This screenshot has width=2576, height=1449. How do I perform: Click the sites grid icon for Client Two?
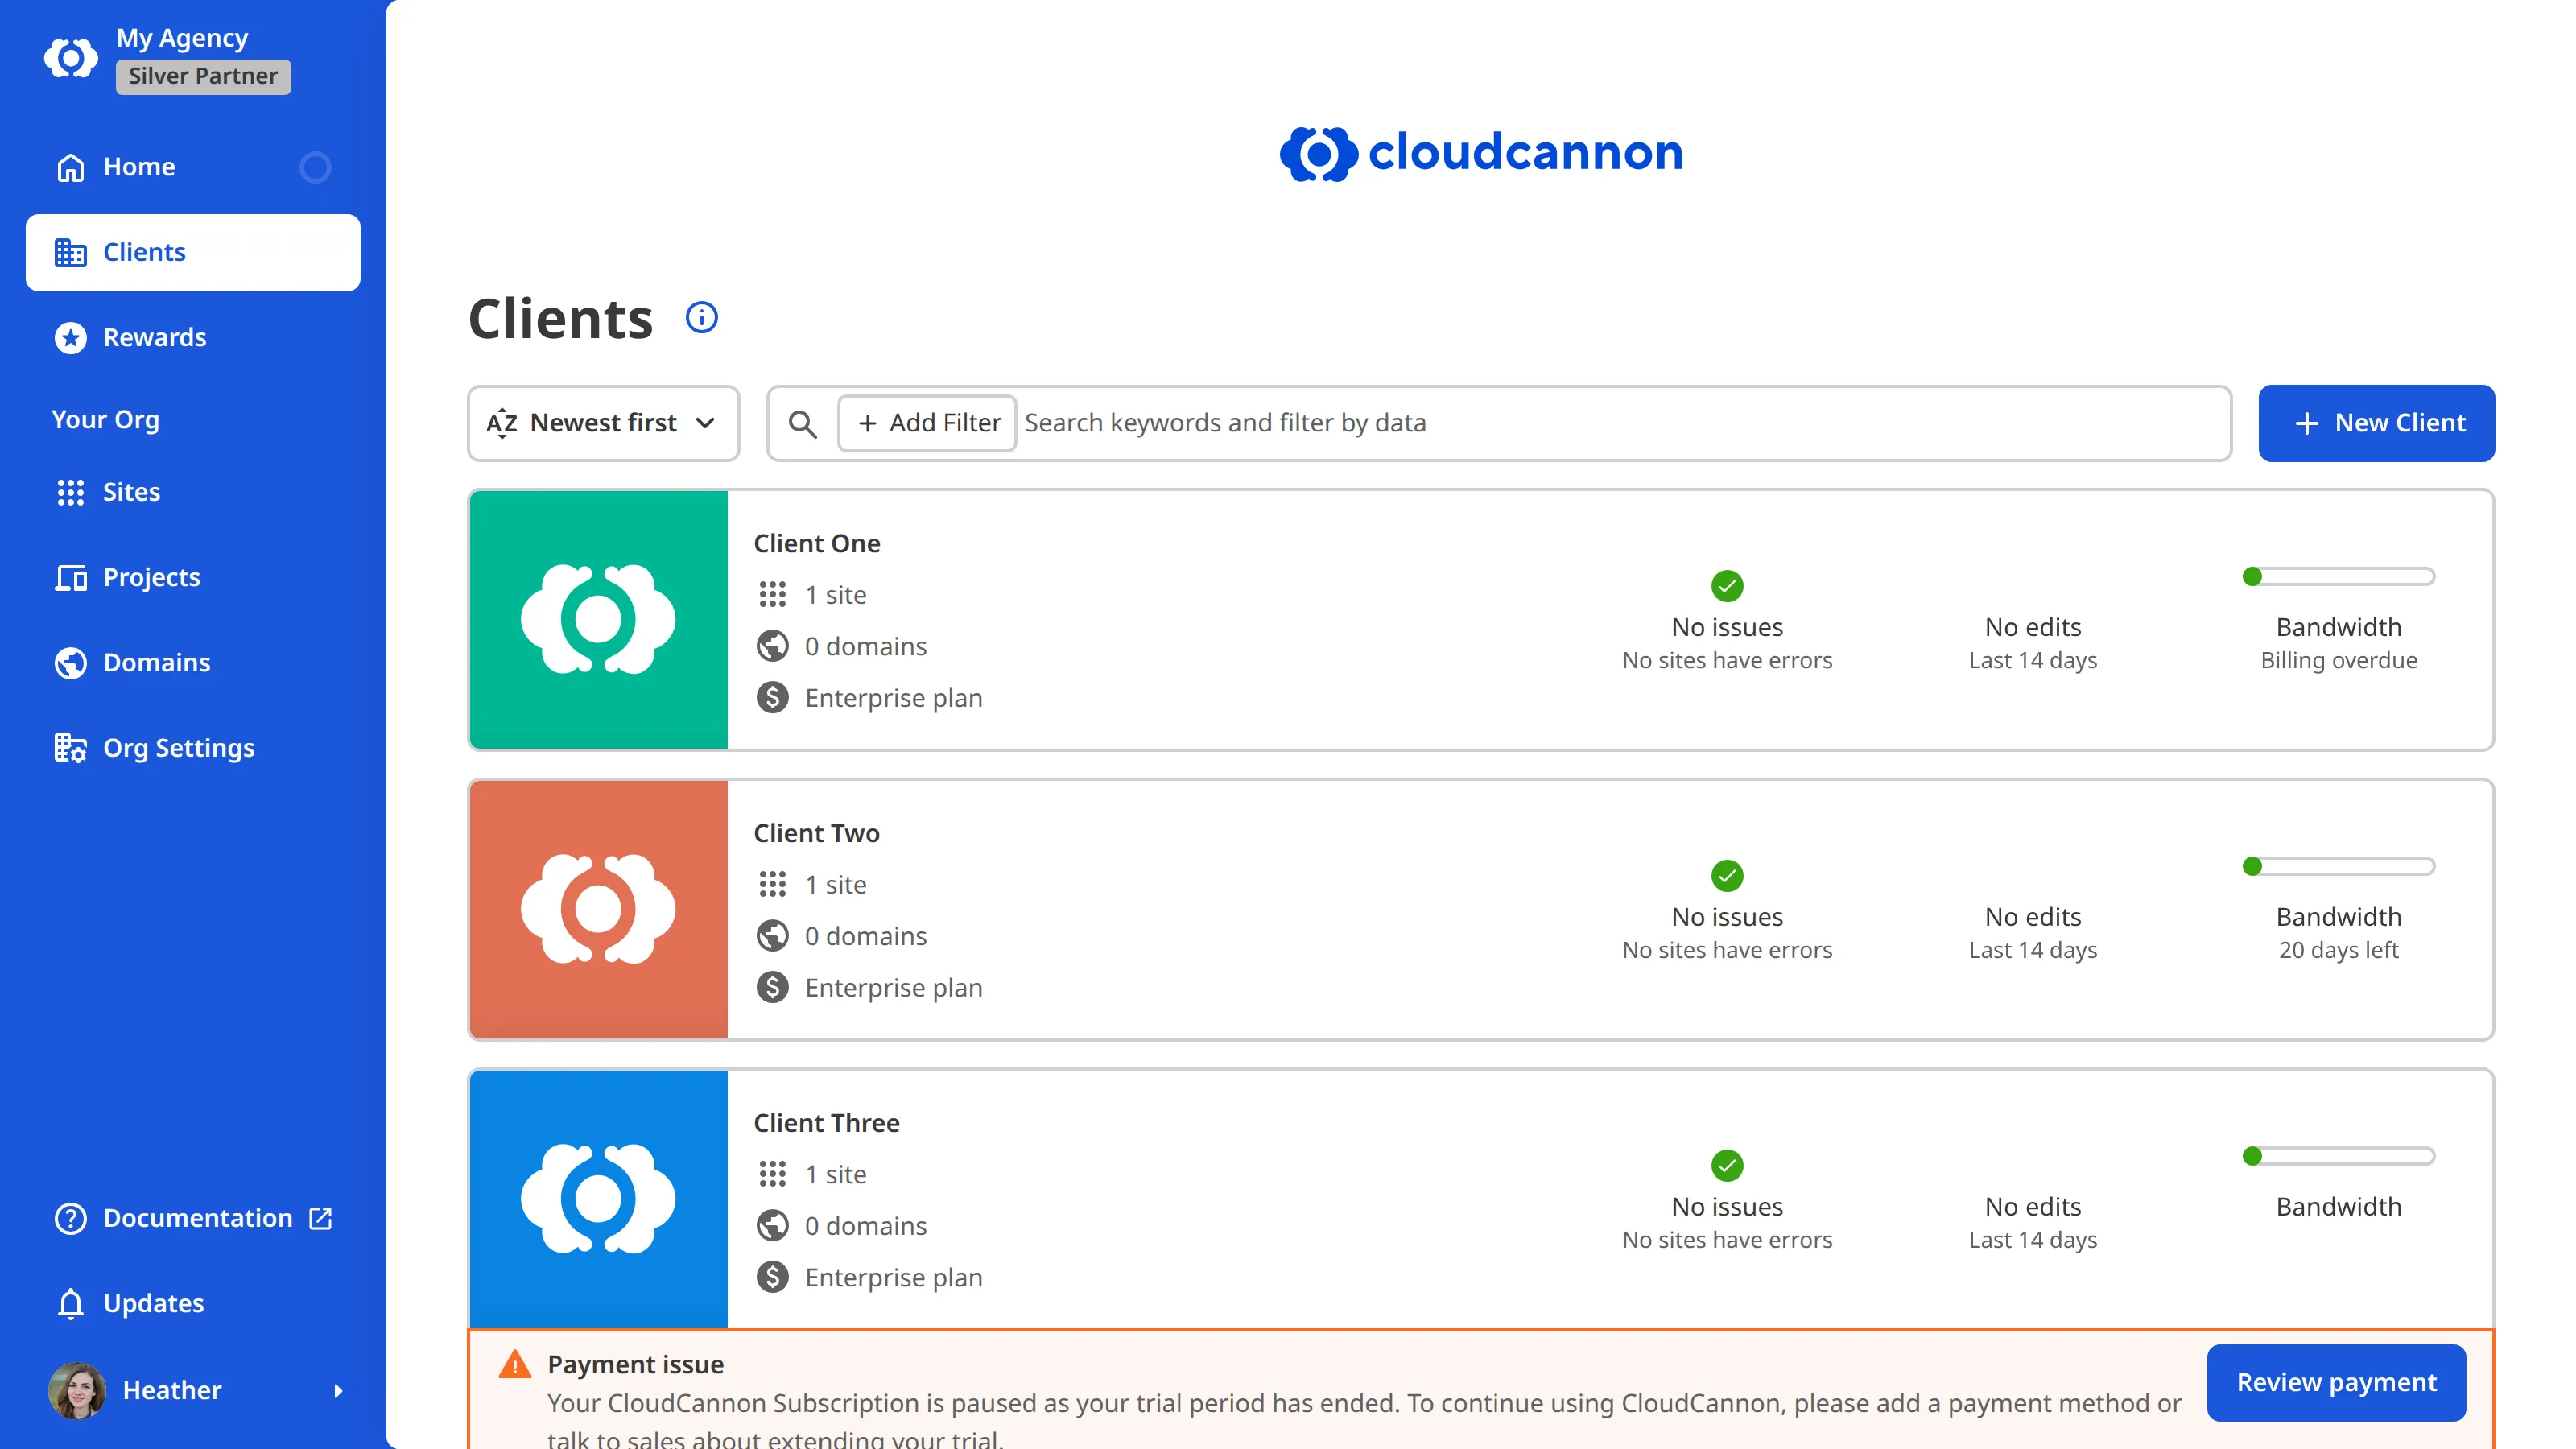coord(772,885)
